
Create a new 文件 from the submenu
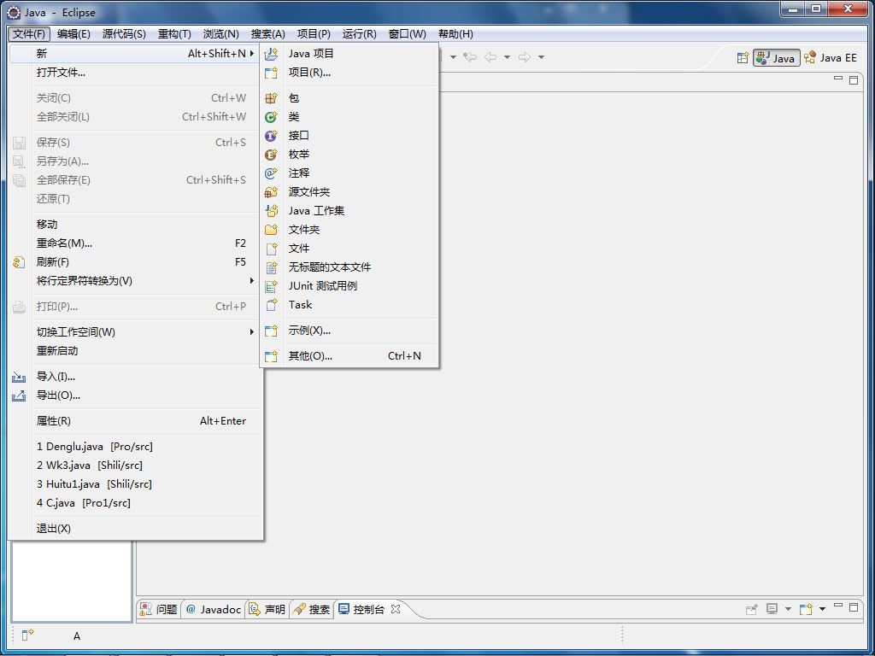pyautogui.click(x=349, y=249)
